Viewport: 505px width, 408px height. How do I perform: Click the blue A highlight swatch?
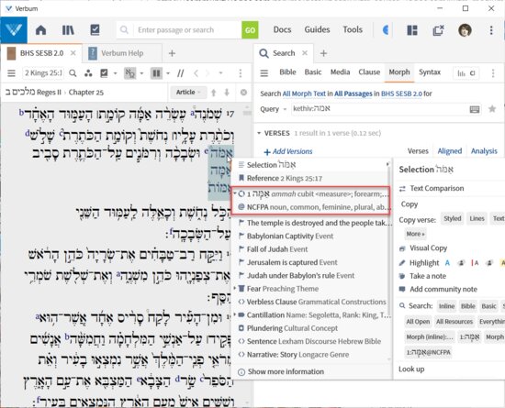pyautogui.click(x=447, y=263)
